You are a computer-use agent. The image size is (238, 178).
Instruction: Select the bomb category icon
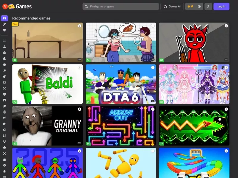coord(4,77)
